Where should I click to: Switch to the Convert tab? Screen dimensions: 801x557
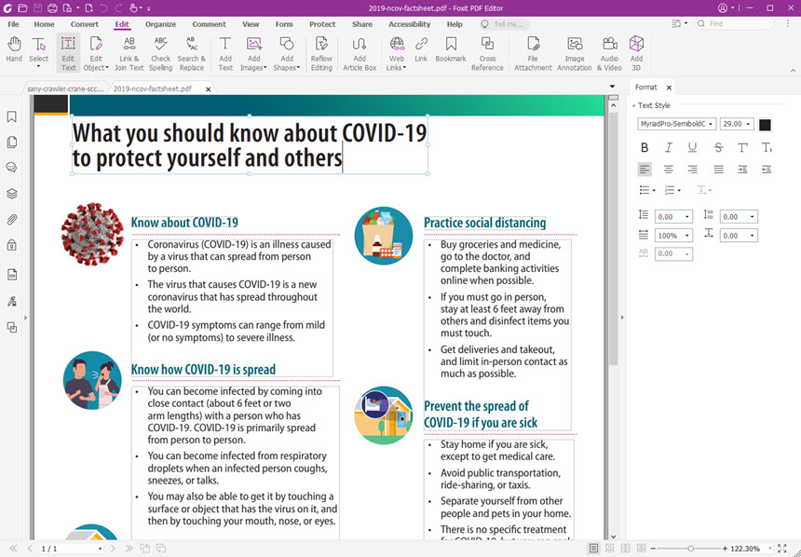(x=84, y=24)
